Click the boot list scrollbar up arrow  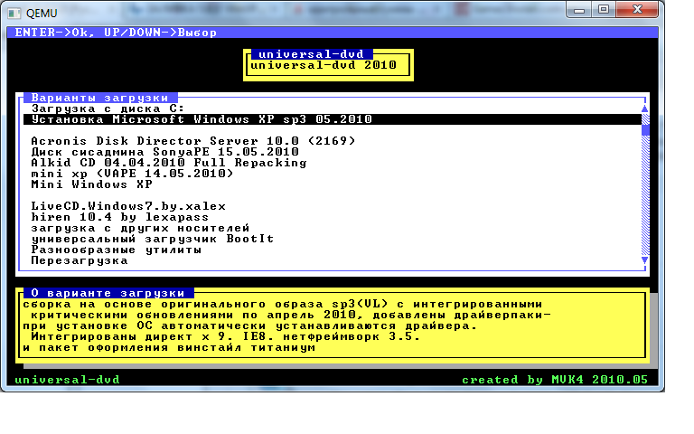pos(645,108)
